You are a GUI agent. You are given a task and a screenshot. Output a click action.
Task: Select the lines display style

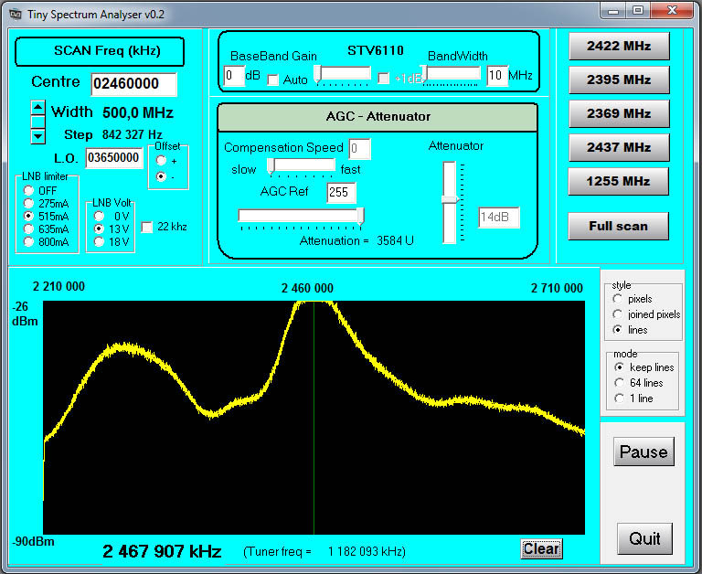(x=617, y=330)
